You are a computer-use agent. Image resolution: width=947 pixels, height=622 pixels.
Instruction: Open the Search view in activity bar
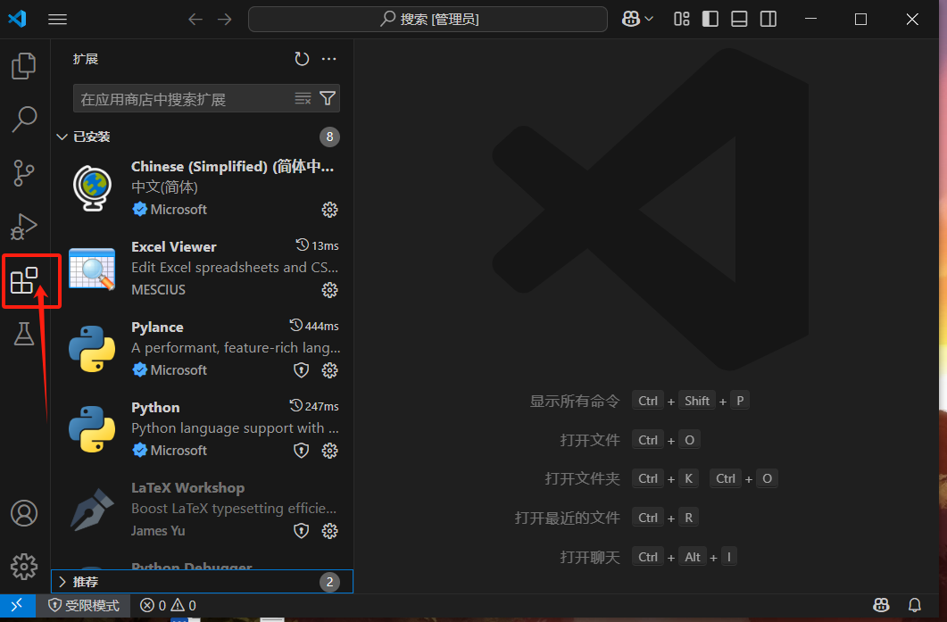tap(24, 120)
